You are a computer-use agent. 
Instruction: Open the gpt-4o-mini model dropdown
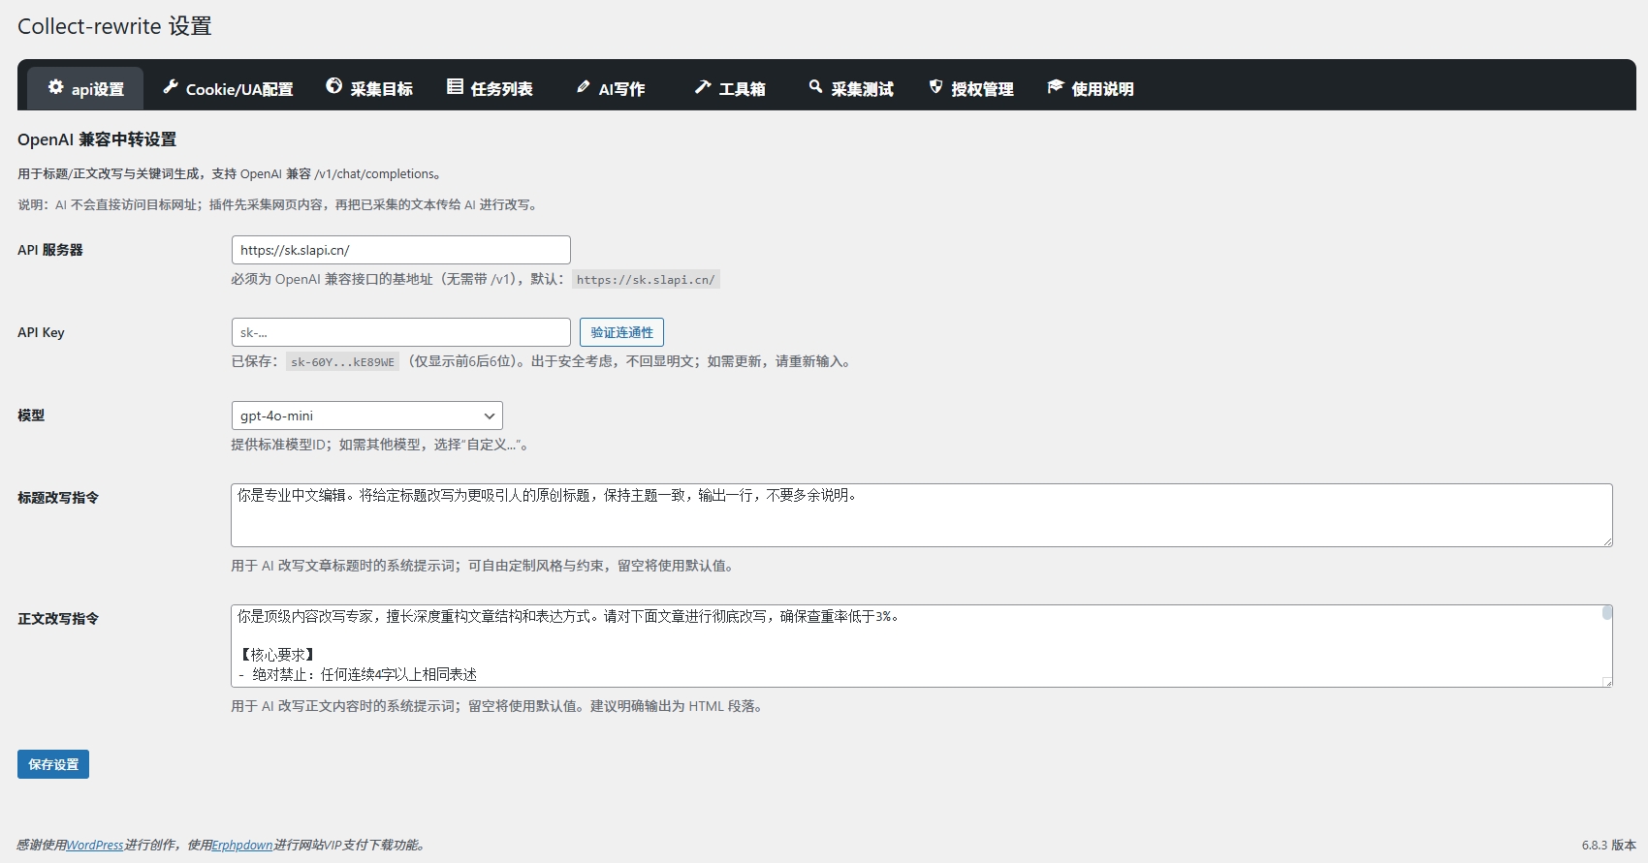click(366, 416)
